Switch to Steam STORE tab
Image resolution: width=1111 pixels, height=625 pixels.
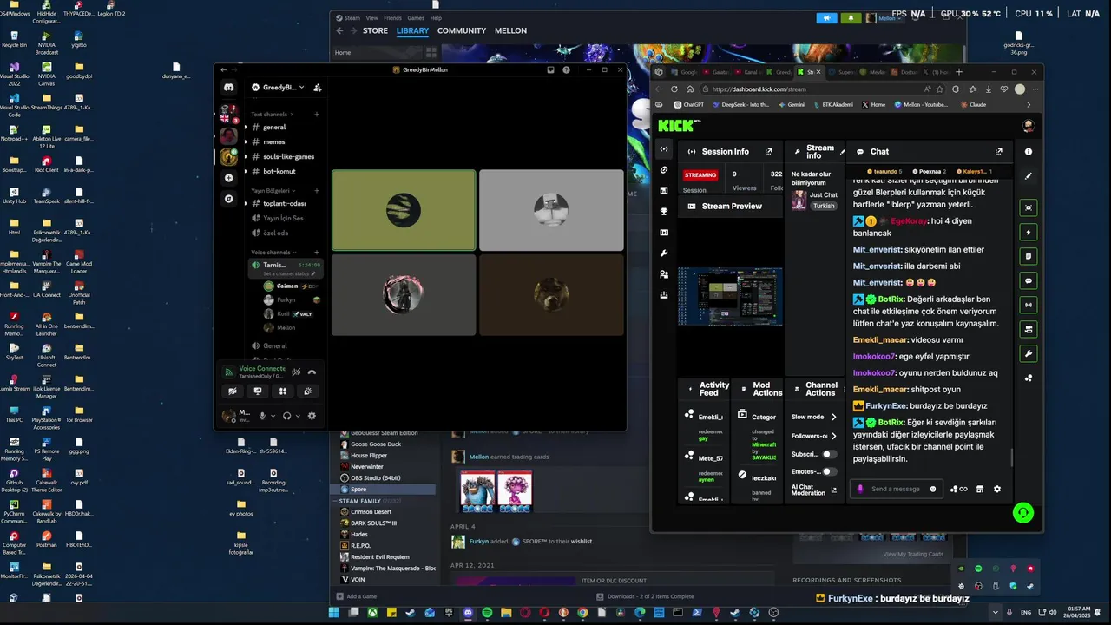tap(375, 30)
